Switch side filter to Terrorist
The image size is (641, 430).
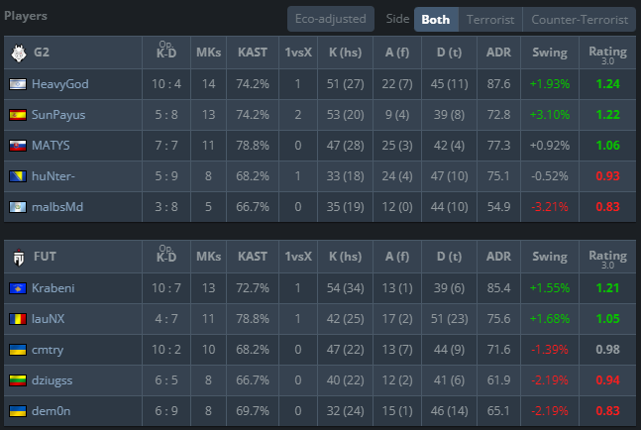coord(489,19)
